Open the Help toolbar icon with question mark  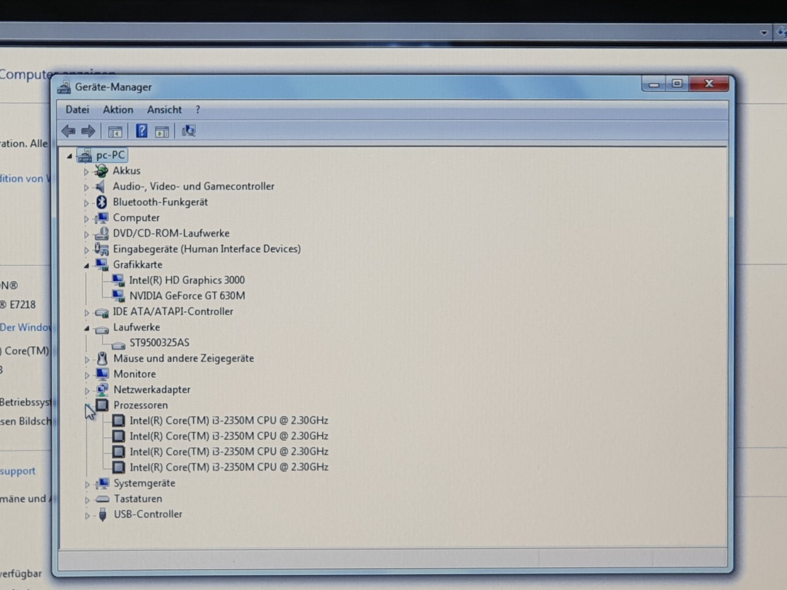[142, 131]
